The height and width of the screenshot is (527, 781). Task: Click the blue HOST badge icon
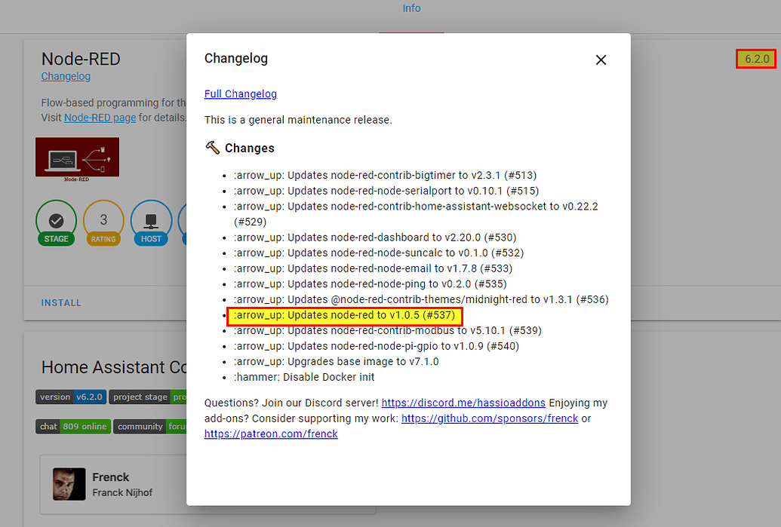151,222
